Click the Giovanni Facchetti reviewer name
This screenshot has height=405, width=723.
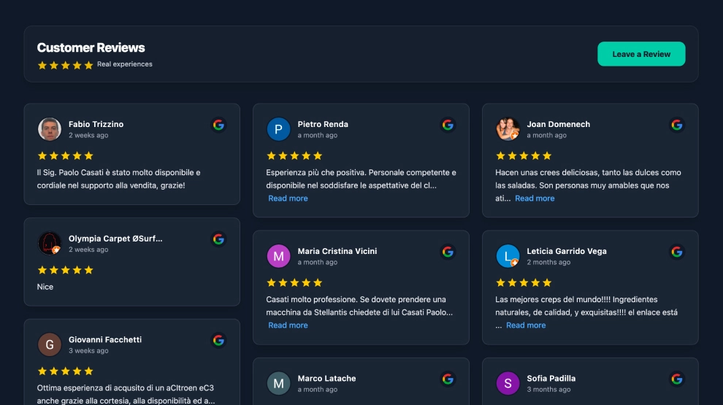pyautogui.click(x=105, y=339)
